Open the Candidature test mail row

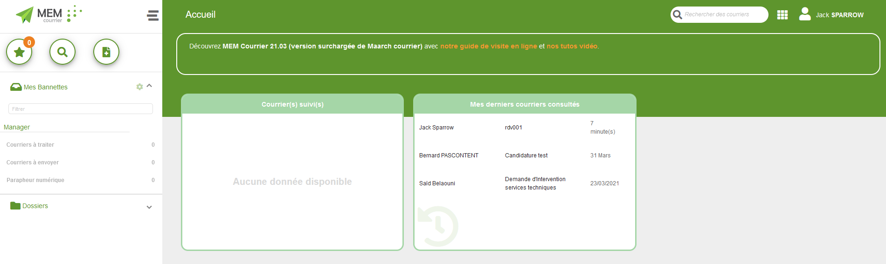[x=526, y=156]
